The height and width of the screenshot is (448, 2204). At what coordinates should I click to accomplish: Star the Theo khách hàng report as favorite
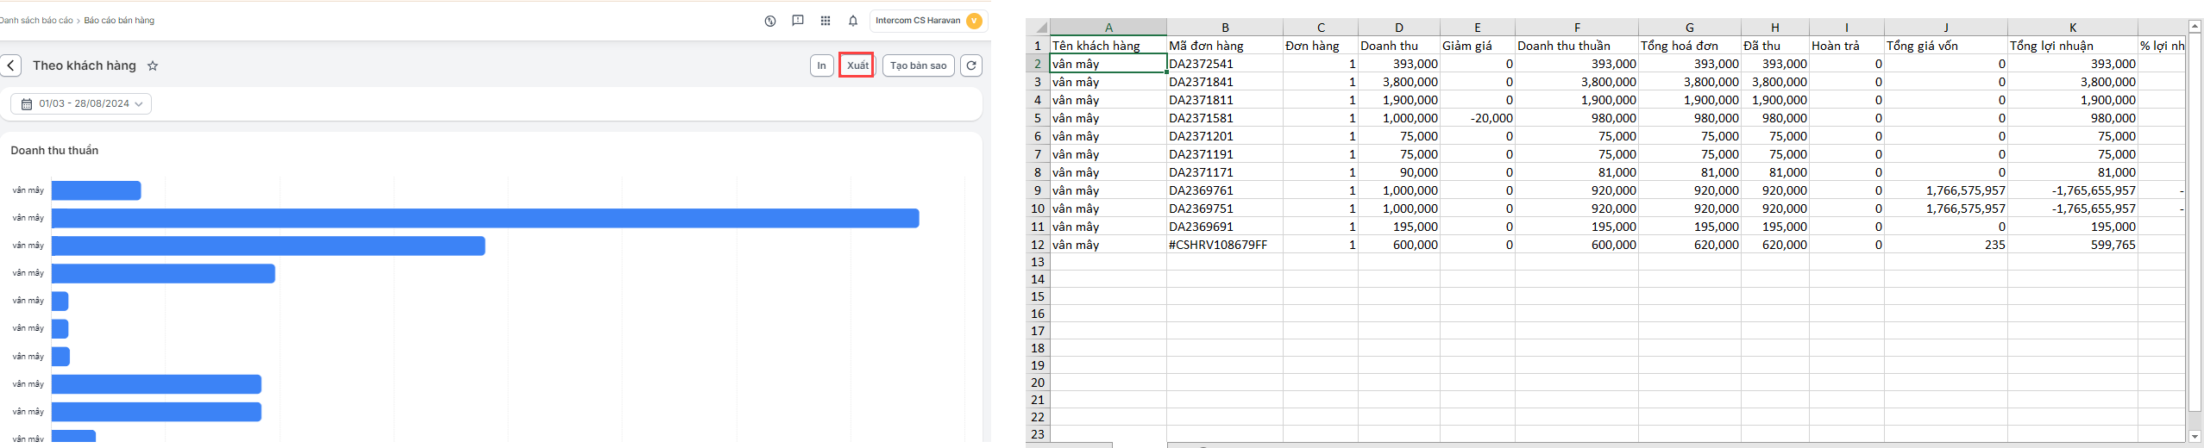point(153,65)
